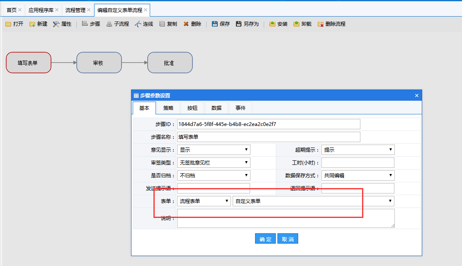Image resolution: width=462 pixels, height=266 pixels.
Task: Expand the 是否归档 dropdown
Action: (214, 175)
